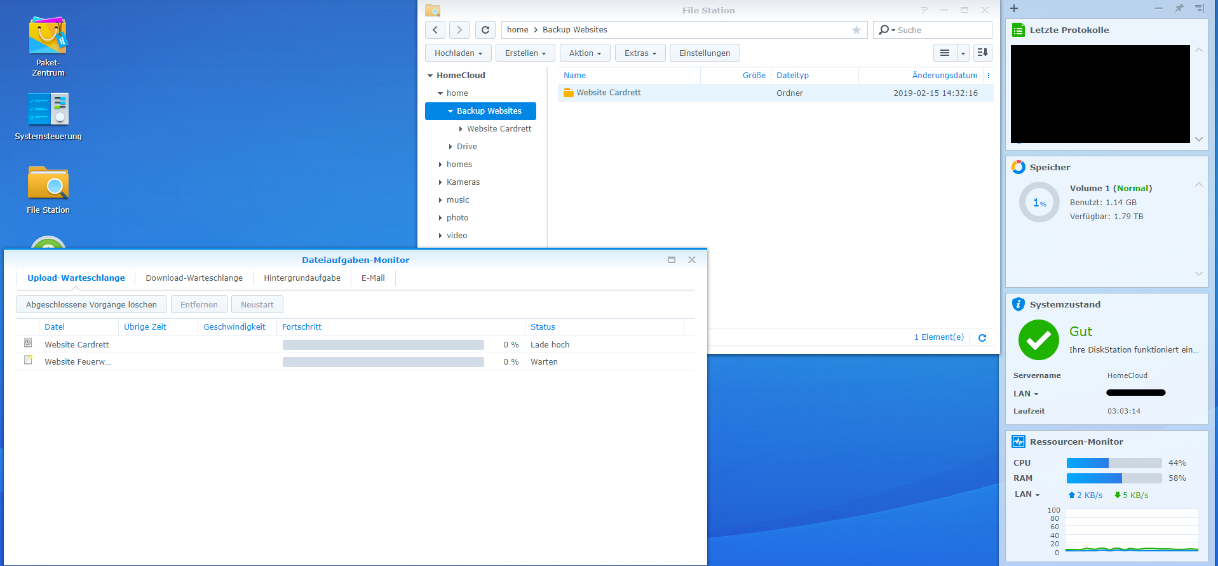Open File Station Einstellungen
This screenshot has height=566, width=1218.
(705, 53)
